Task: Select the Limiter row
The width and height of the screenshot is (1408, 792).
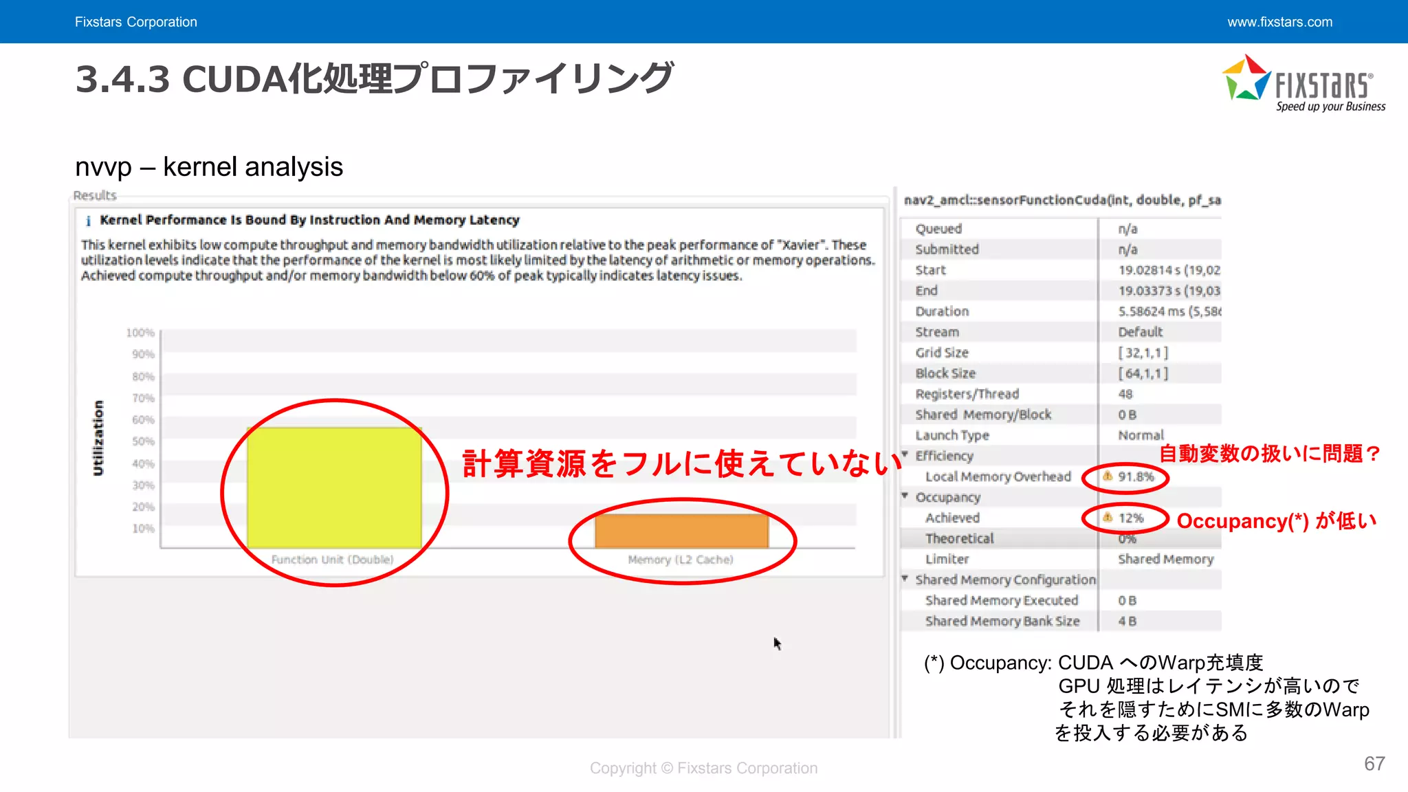Action: [x=1061, y=558]
